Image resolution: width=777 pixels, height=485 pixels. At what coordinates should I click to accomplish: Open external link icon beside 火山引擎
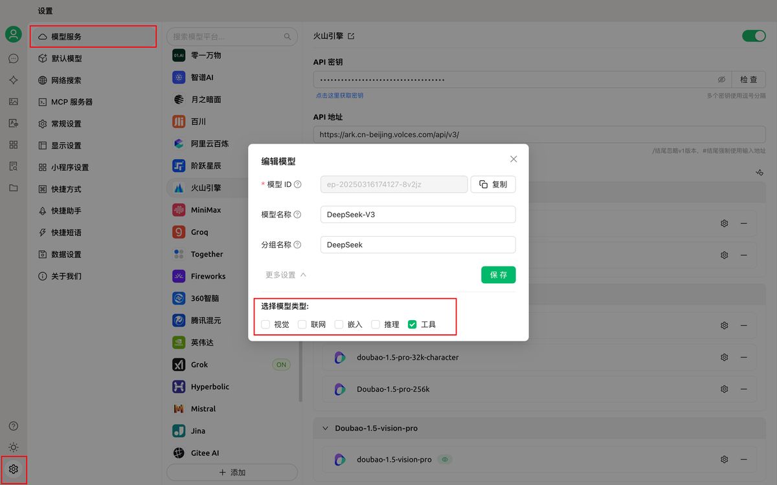(x=351, y=36)
